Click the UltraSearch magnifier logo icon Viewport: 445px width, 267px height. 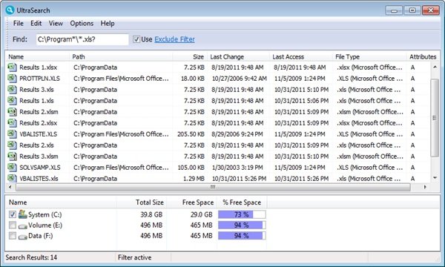[10, 10]
